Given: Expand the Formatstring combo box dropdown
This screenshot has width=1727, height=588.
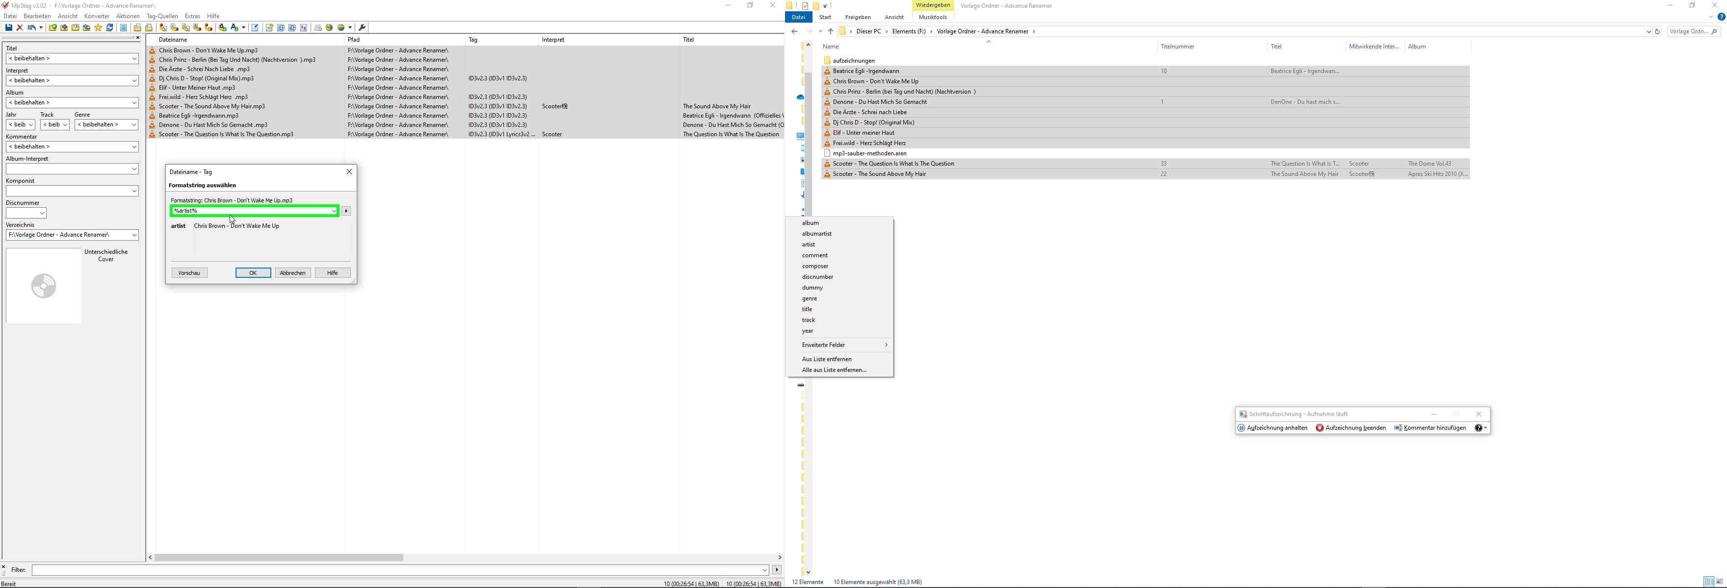Looking at the screenshot, I should click(334, 211).
